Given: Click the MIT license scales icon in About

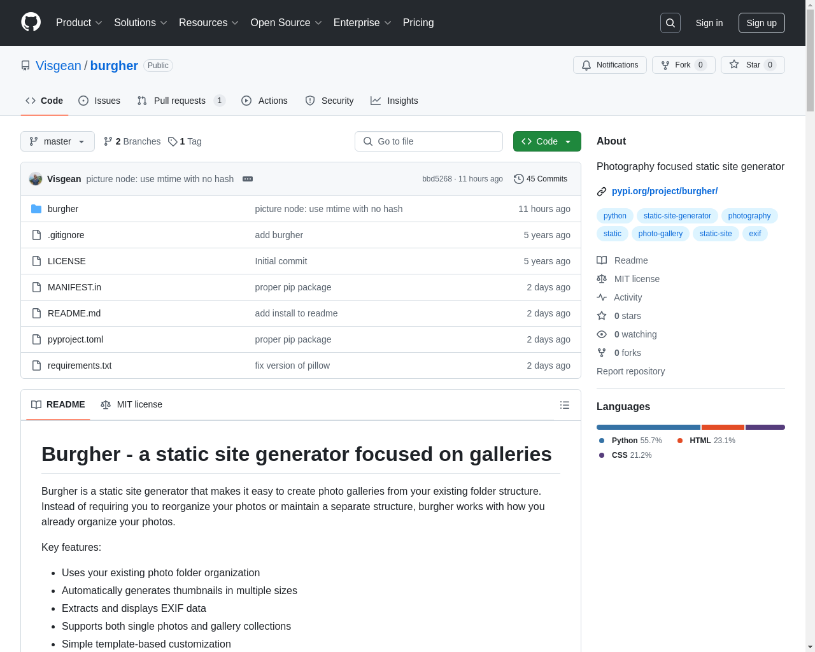Looking at the screenshot, I should pos(602,279).
